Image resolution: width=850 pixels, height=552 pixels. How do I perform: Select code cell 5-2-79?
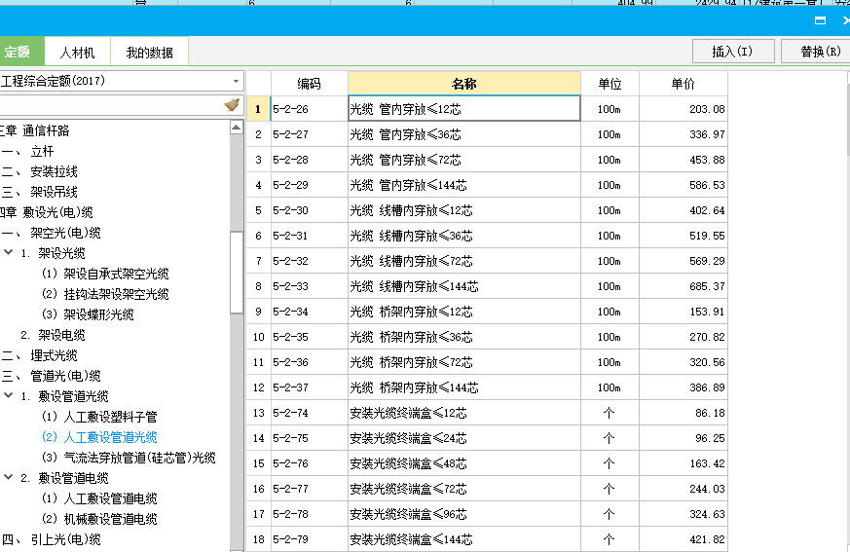click(x=309, y=539)
